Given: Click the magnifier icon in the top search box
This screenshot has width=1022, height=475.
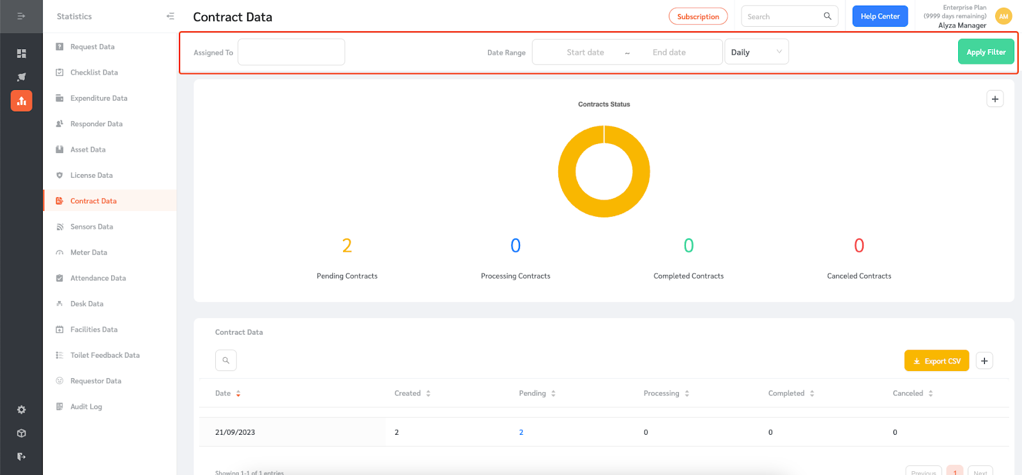Looking at the screenshot, I should click(827, 16).
